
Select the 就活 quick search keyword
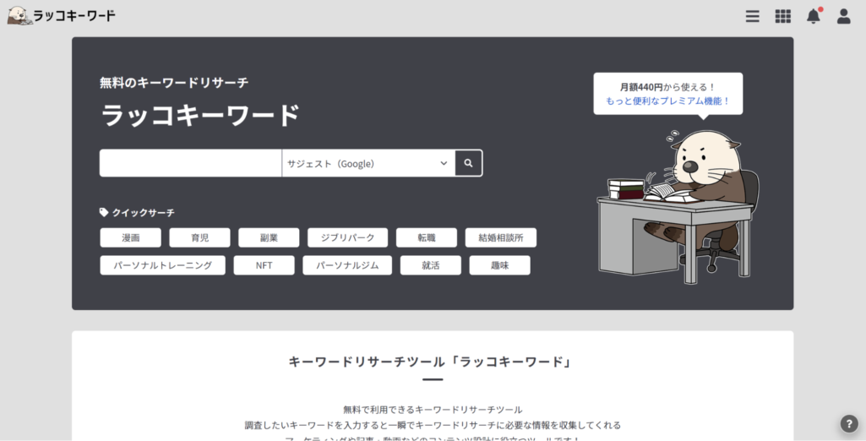point(431,265)
